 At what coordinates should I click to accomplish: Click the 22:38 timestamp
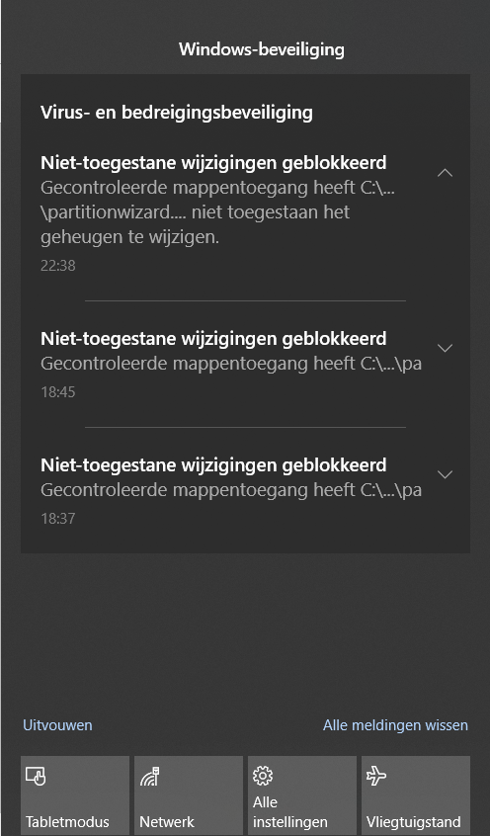pyautogui.click(x=58, y=266)
